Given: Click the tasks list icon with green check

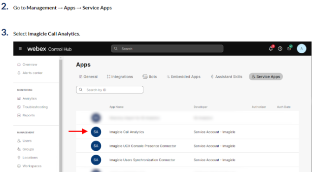Looking at the screenshot, I should click(289, 49).
